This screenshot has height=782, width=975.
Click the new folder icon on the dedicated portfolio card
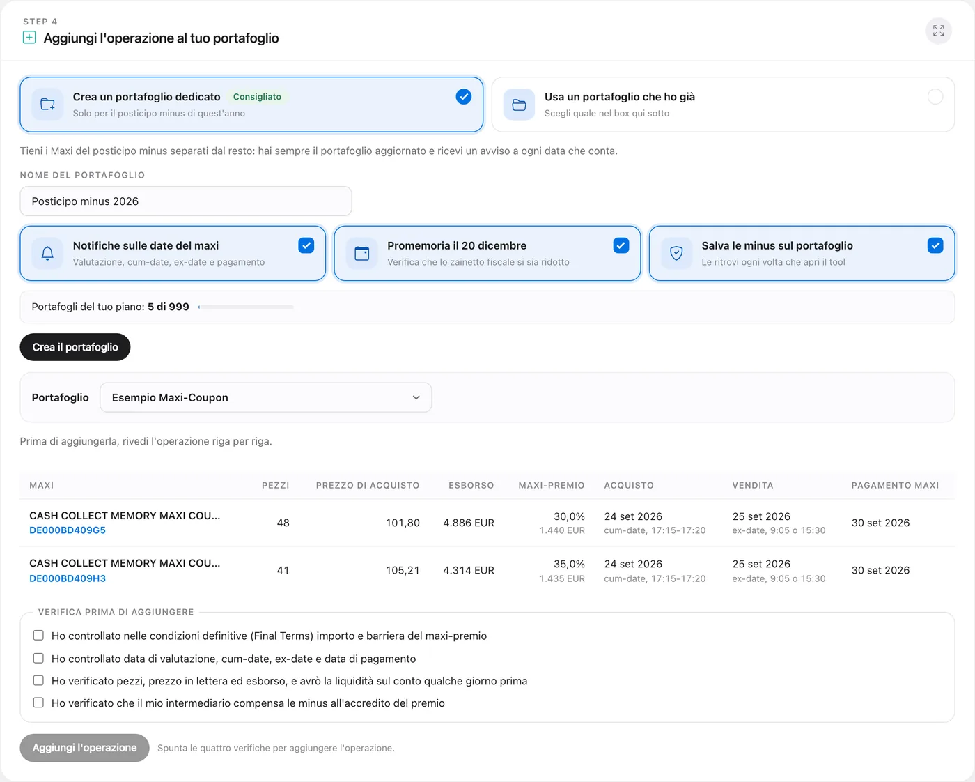pyautogui.click(x=47, y=105)
